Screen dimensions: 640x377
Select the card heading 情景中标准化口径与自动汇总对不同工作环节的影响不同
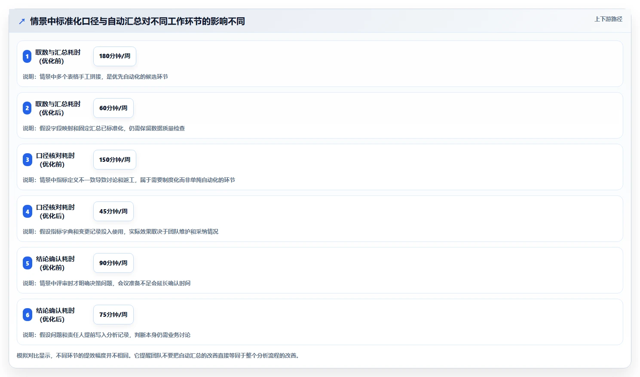click(x=138, y=21)
